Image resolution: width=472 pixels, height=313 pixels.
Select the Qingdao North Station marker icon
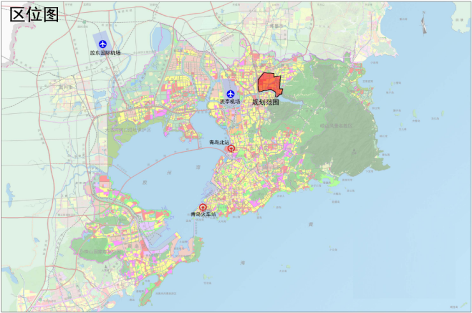pos(231,149)
